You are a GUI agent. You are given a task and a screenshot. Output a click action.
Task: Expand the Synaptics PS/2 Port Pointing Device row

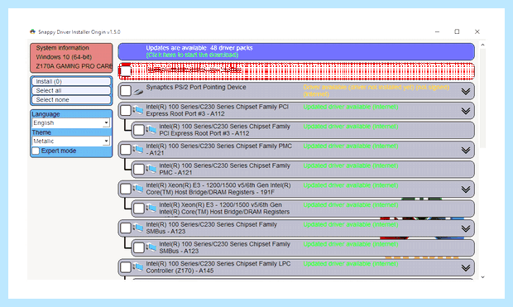(x=466, y=91)
